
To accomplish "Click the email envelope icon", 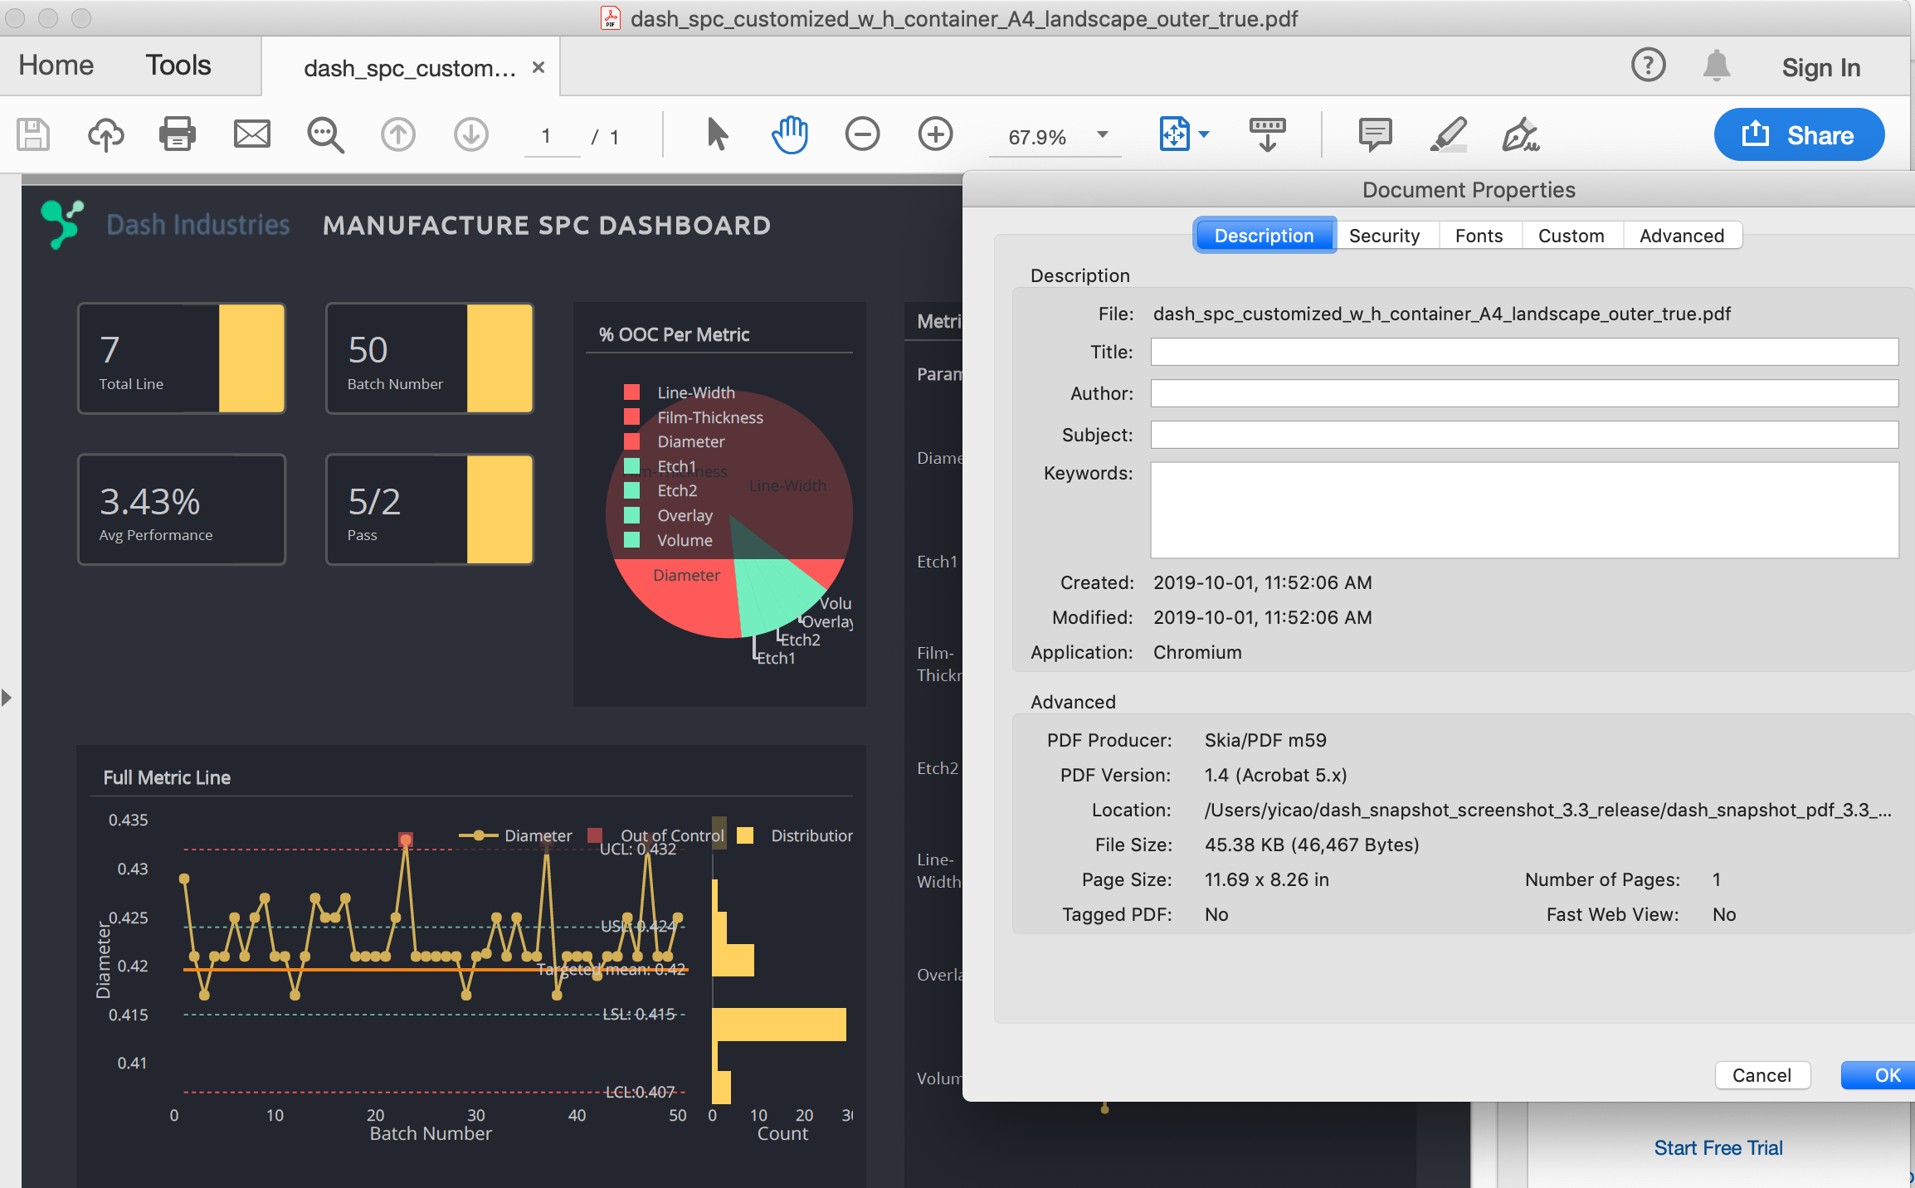I will coord(251,134).
